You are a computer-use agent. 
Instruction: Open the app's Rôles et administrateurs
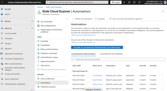(x=49, y=49)
